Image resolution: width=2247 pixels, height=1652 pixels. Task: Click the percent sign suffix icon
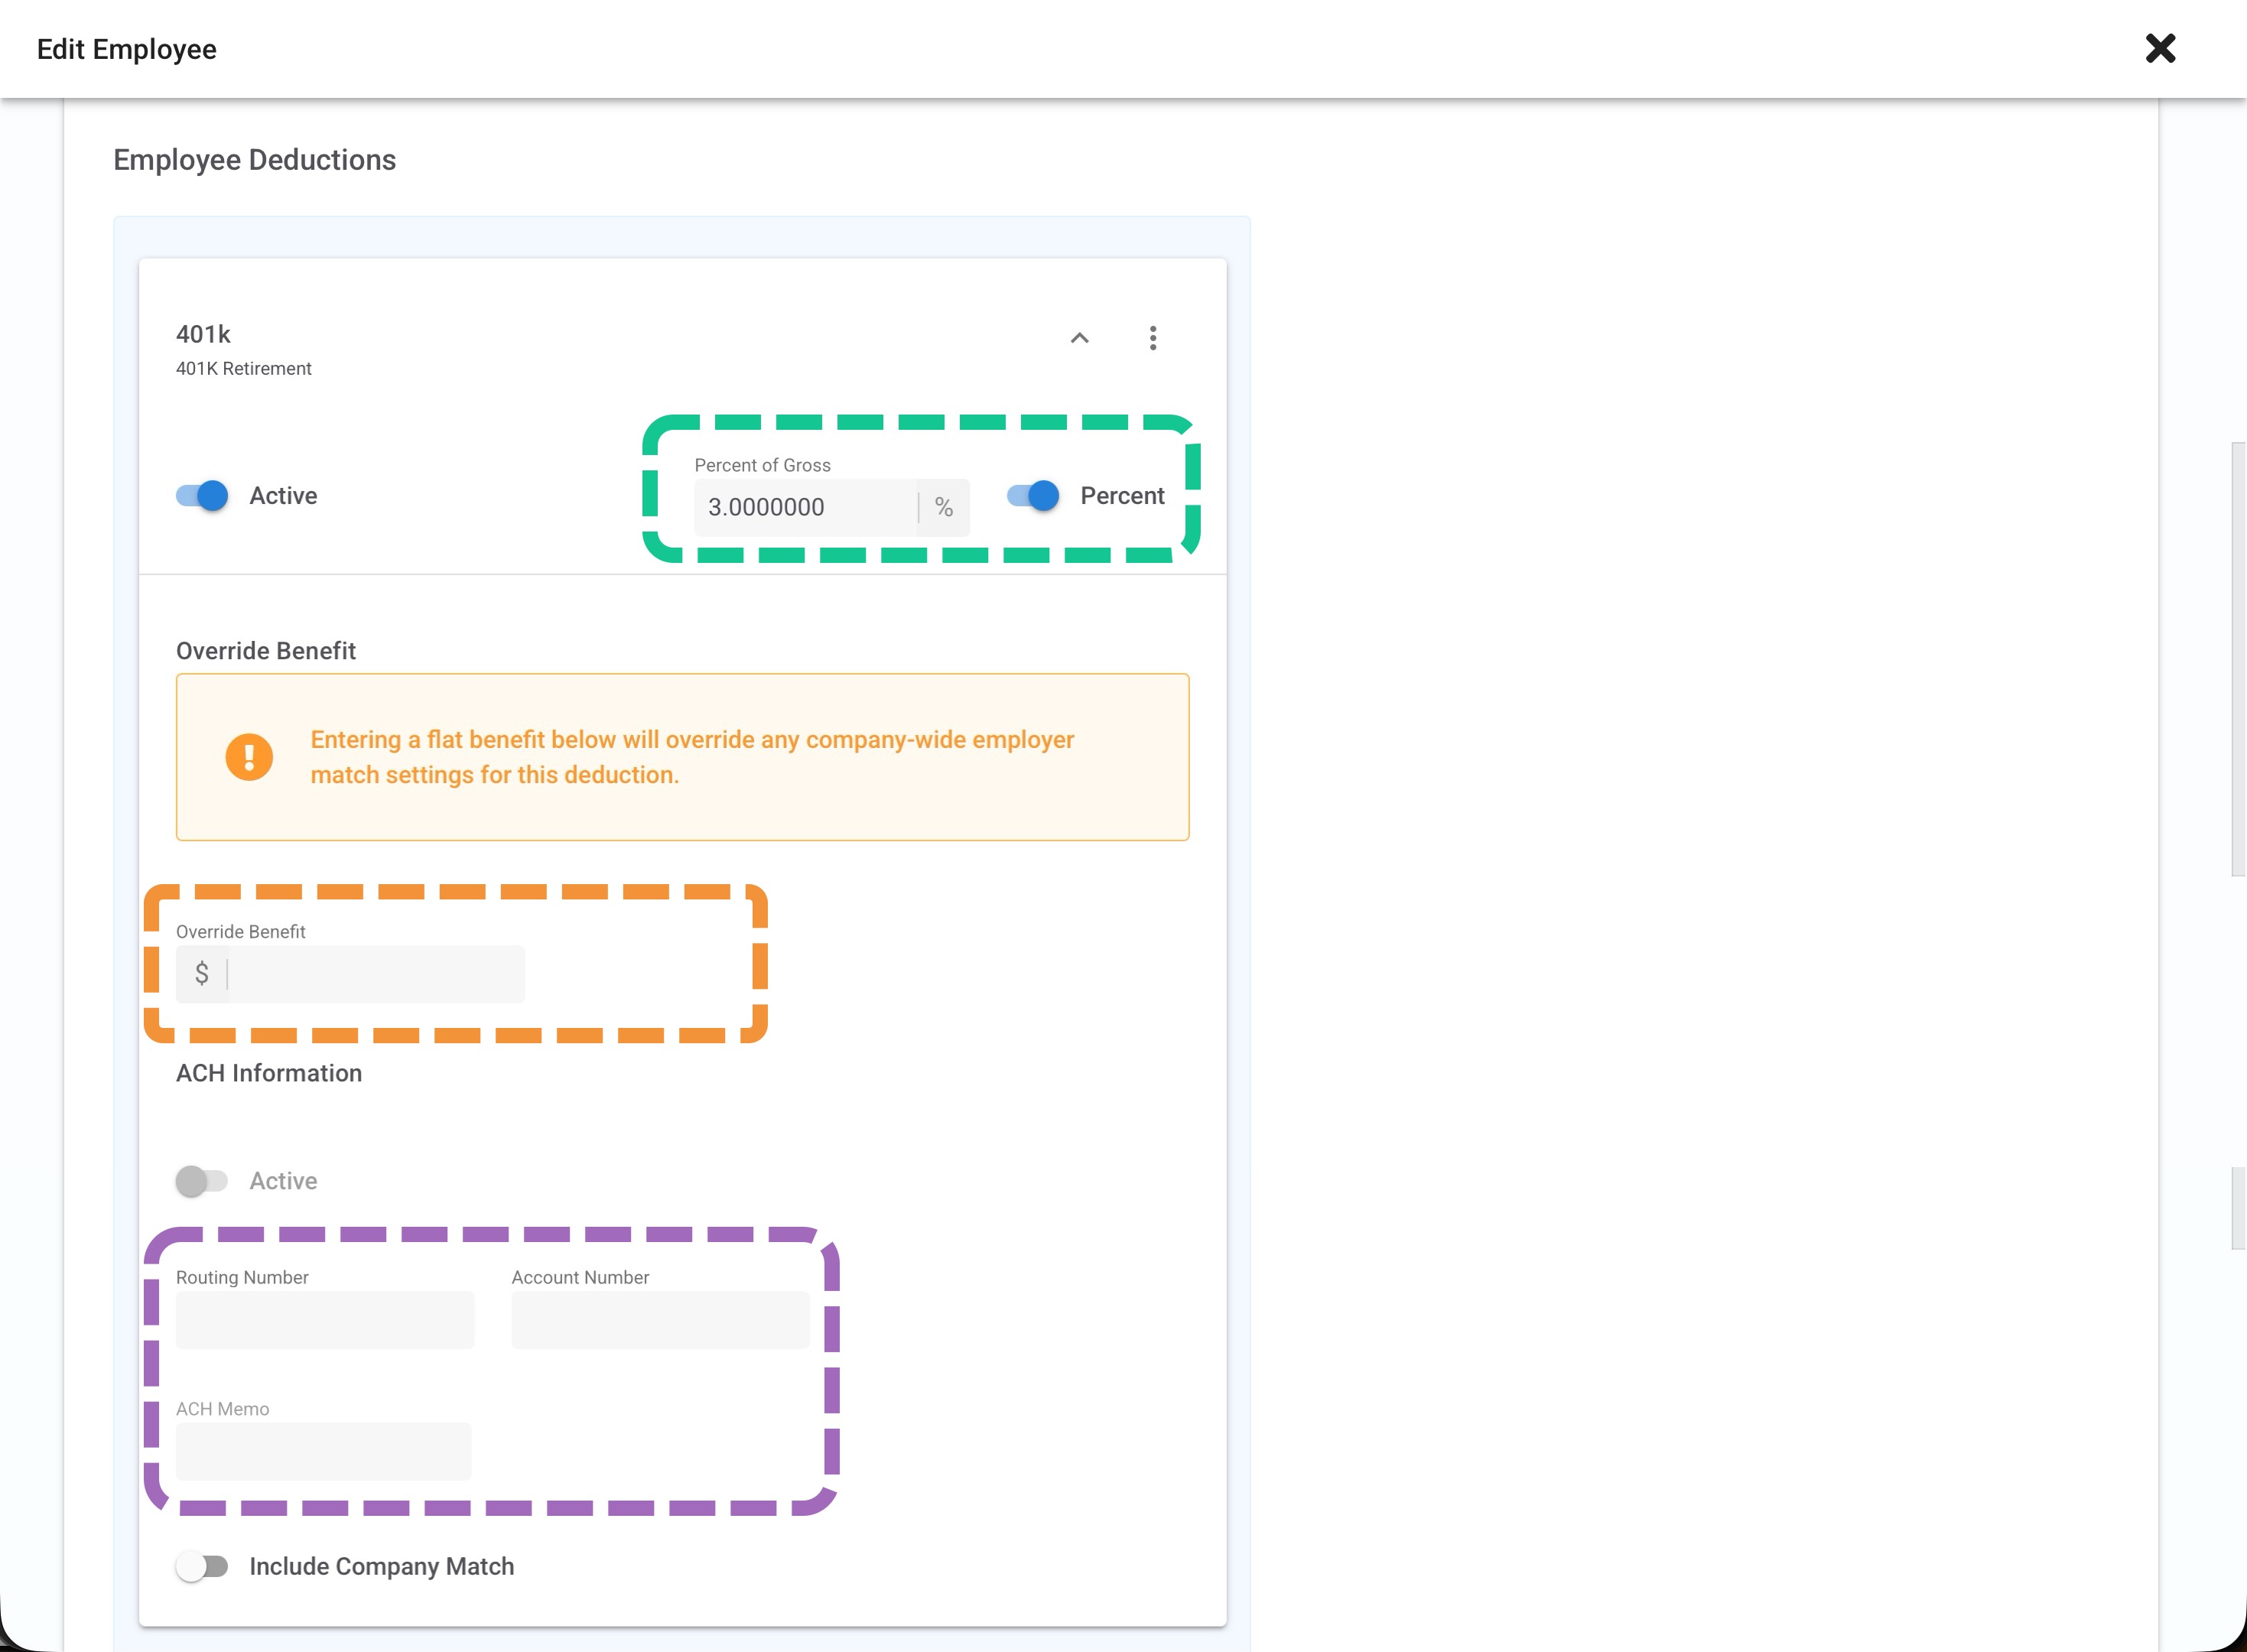click(943, 508)
